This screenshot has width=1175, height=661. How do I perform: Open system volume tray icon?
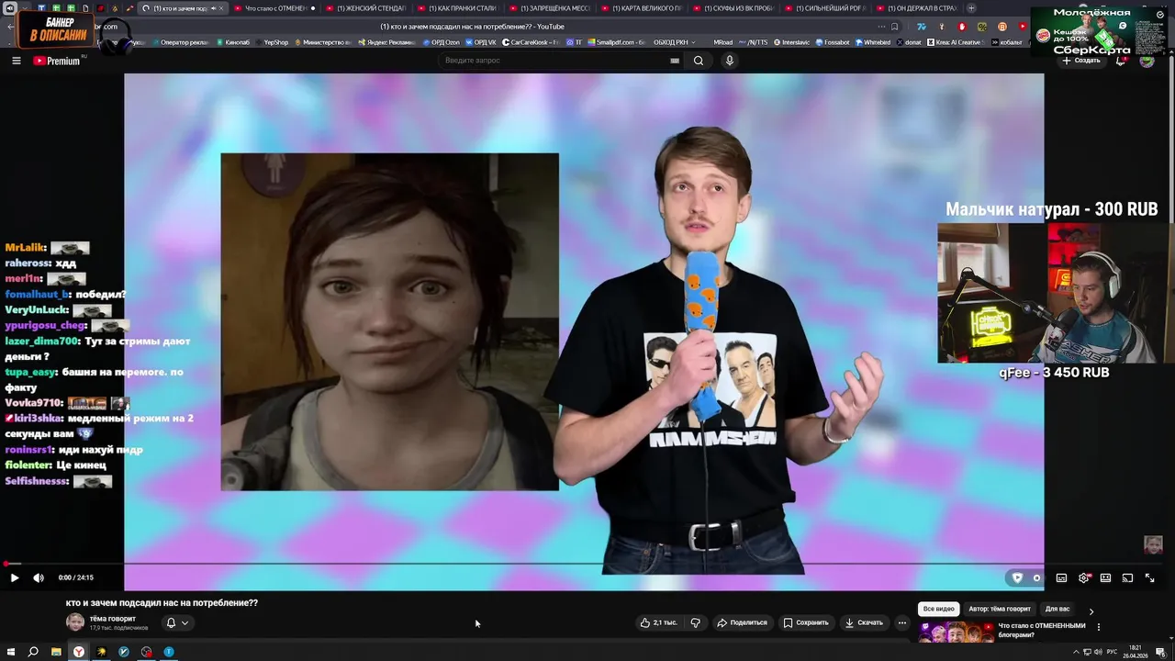point(1099,652)
